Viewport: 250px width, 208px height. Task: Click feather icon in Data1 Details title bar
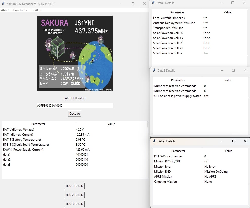click(x=153, y=3)
